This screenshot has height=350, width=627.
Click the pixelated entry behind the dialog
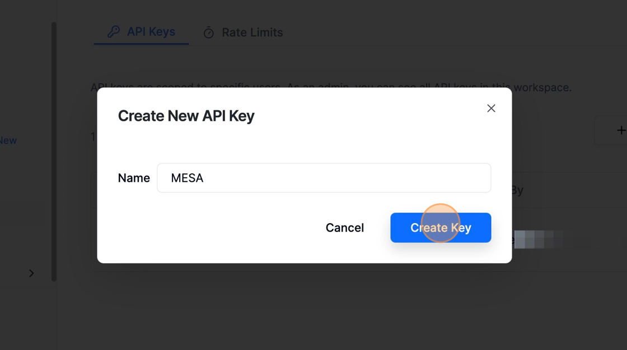[x=537, y=239]
